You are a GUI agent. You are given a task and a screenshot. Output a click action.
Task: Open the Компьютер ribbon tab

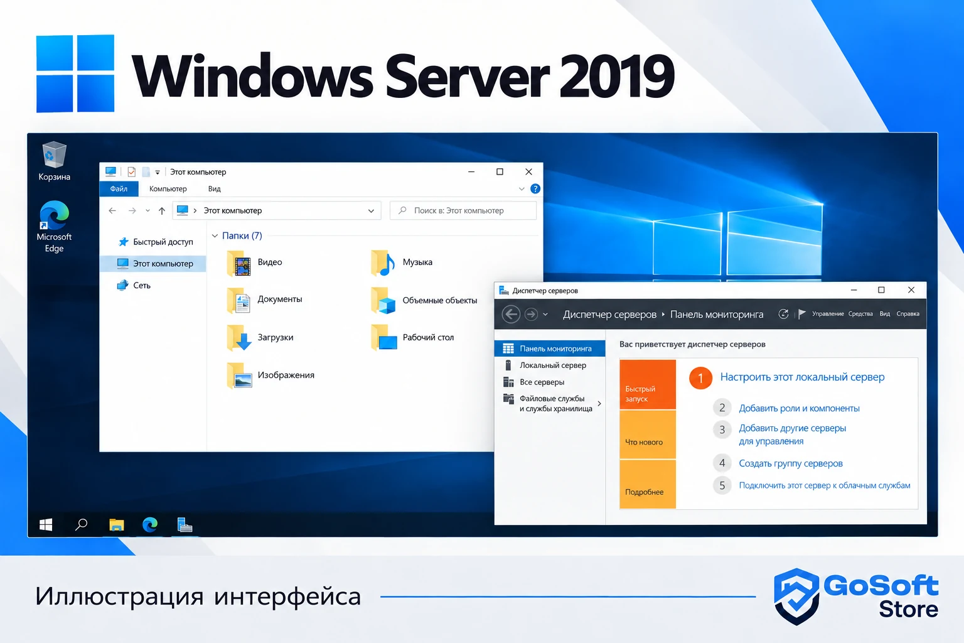(x=168, y=188)
